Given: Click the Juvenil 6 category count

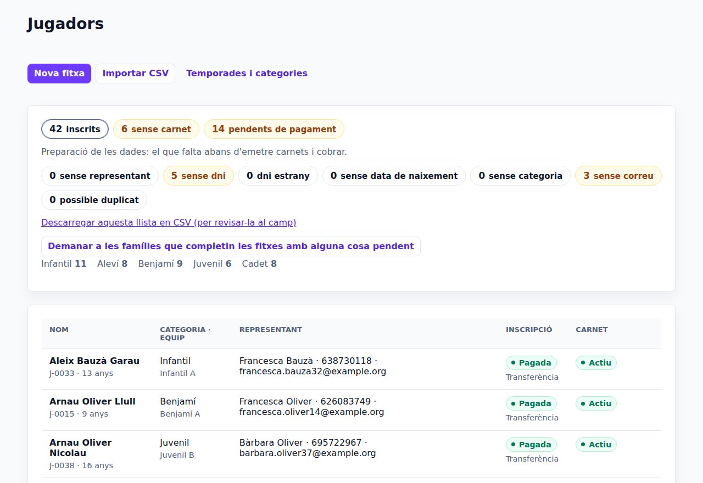Looking at the screenshot, I should [x=213, y=263].
